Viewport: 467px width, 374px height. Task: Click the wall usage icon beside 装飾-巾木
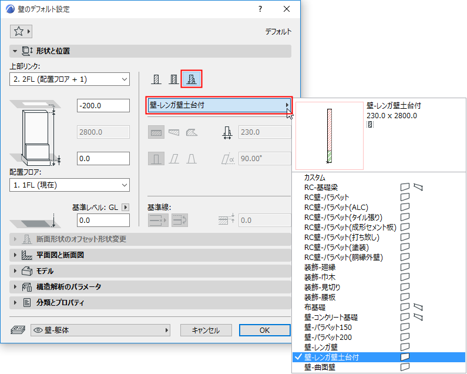(405, 277)
